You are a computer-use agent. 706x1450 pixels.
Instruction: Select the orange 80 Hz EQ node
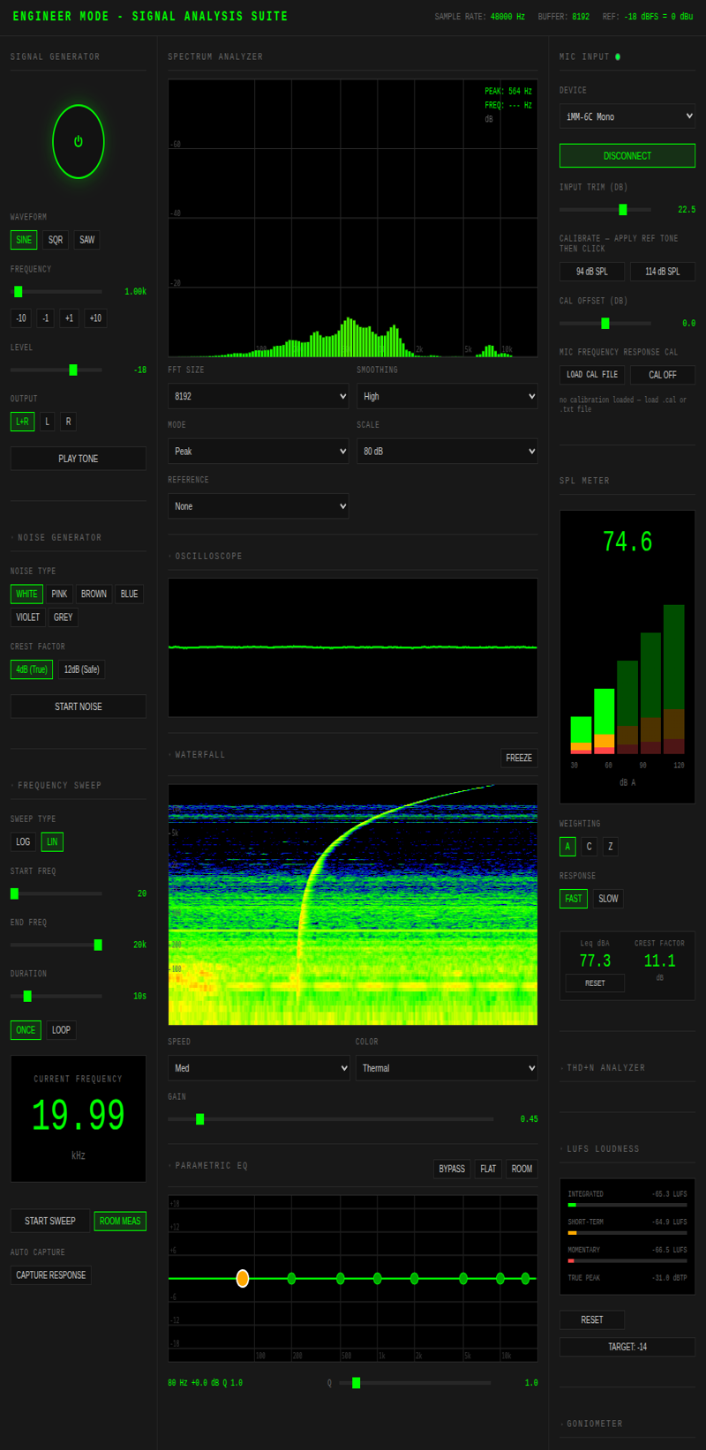[x=243, y=1278]
